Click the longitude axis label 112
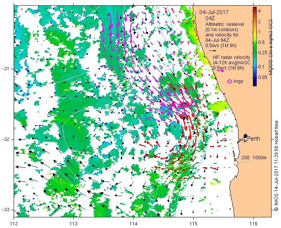 tap(14, 224)
